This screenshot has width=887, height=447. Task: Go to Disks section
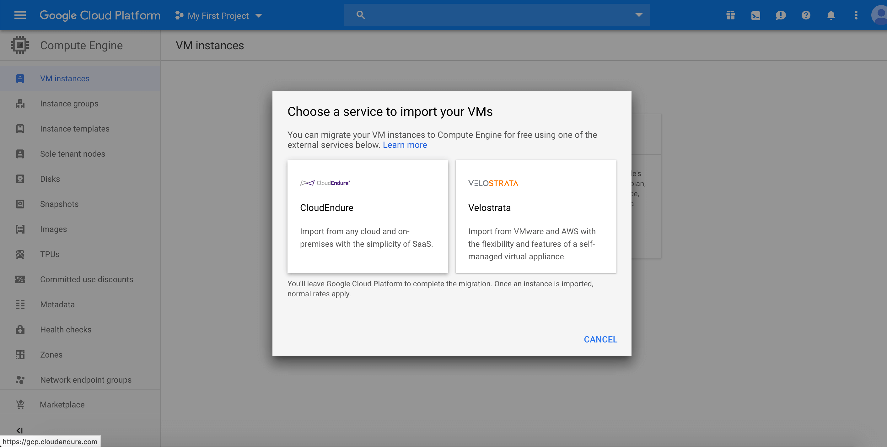80,179
